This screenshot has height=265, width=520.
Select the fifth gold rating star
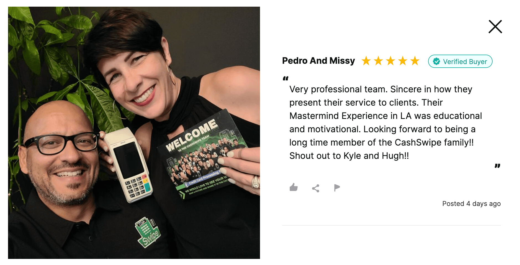(415, 61)
